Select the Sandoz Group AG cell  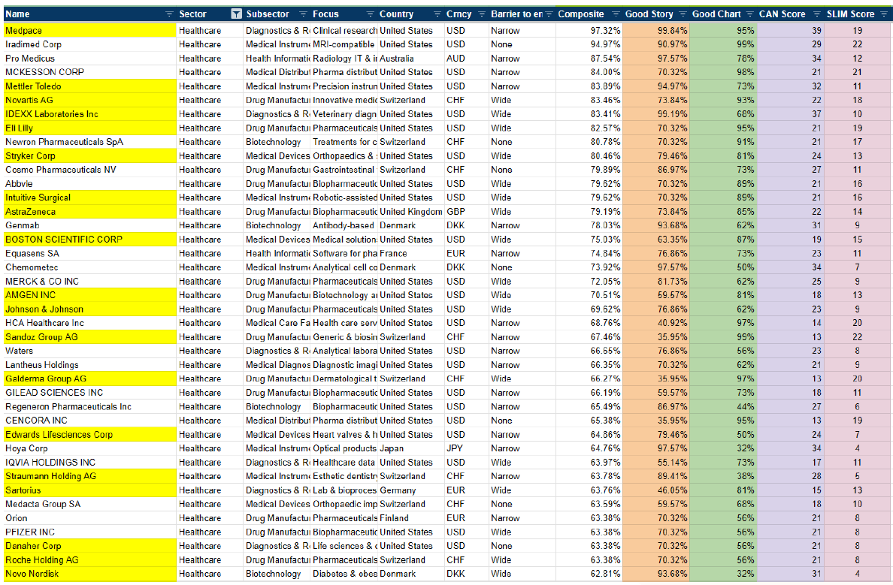pyautogui.click(x=90, y=337)
